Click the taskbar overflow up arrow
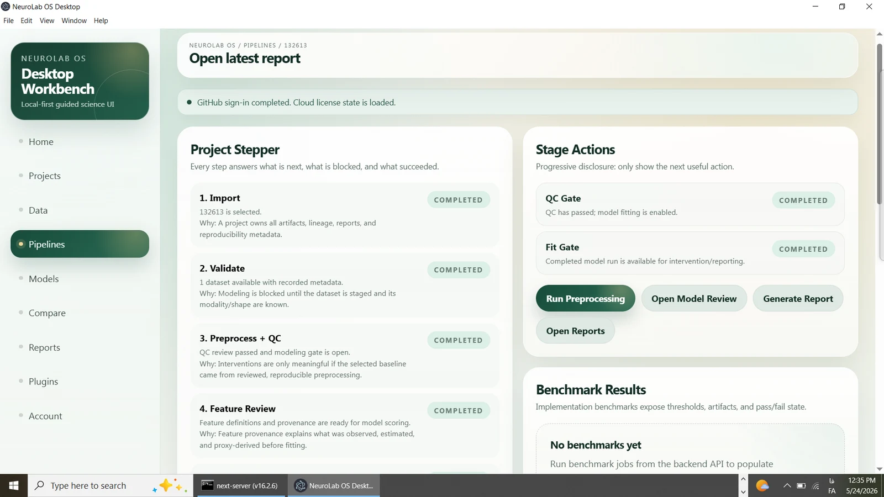This screenshot has height=497, width=884. (x=743, y=479)
